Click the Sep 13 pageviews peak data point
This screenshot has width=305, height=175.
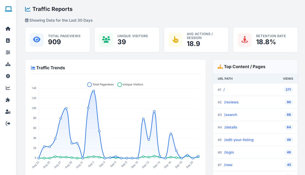point(154,111)
